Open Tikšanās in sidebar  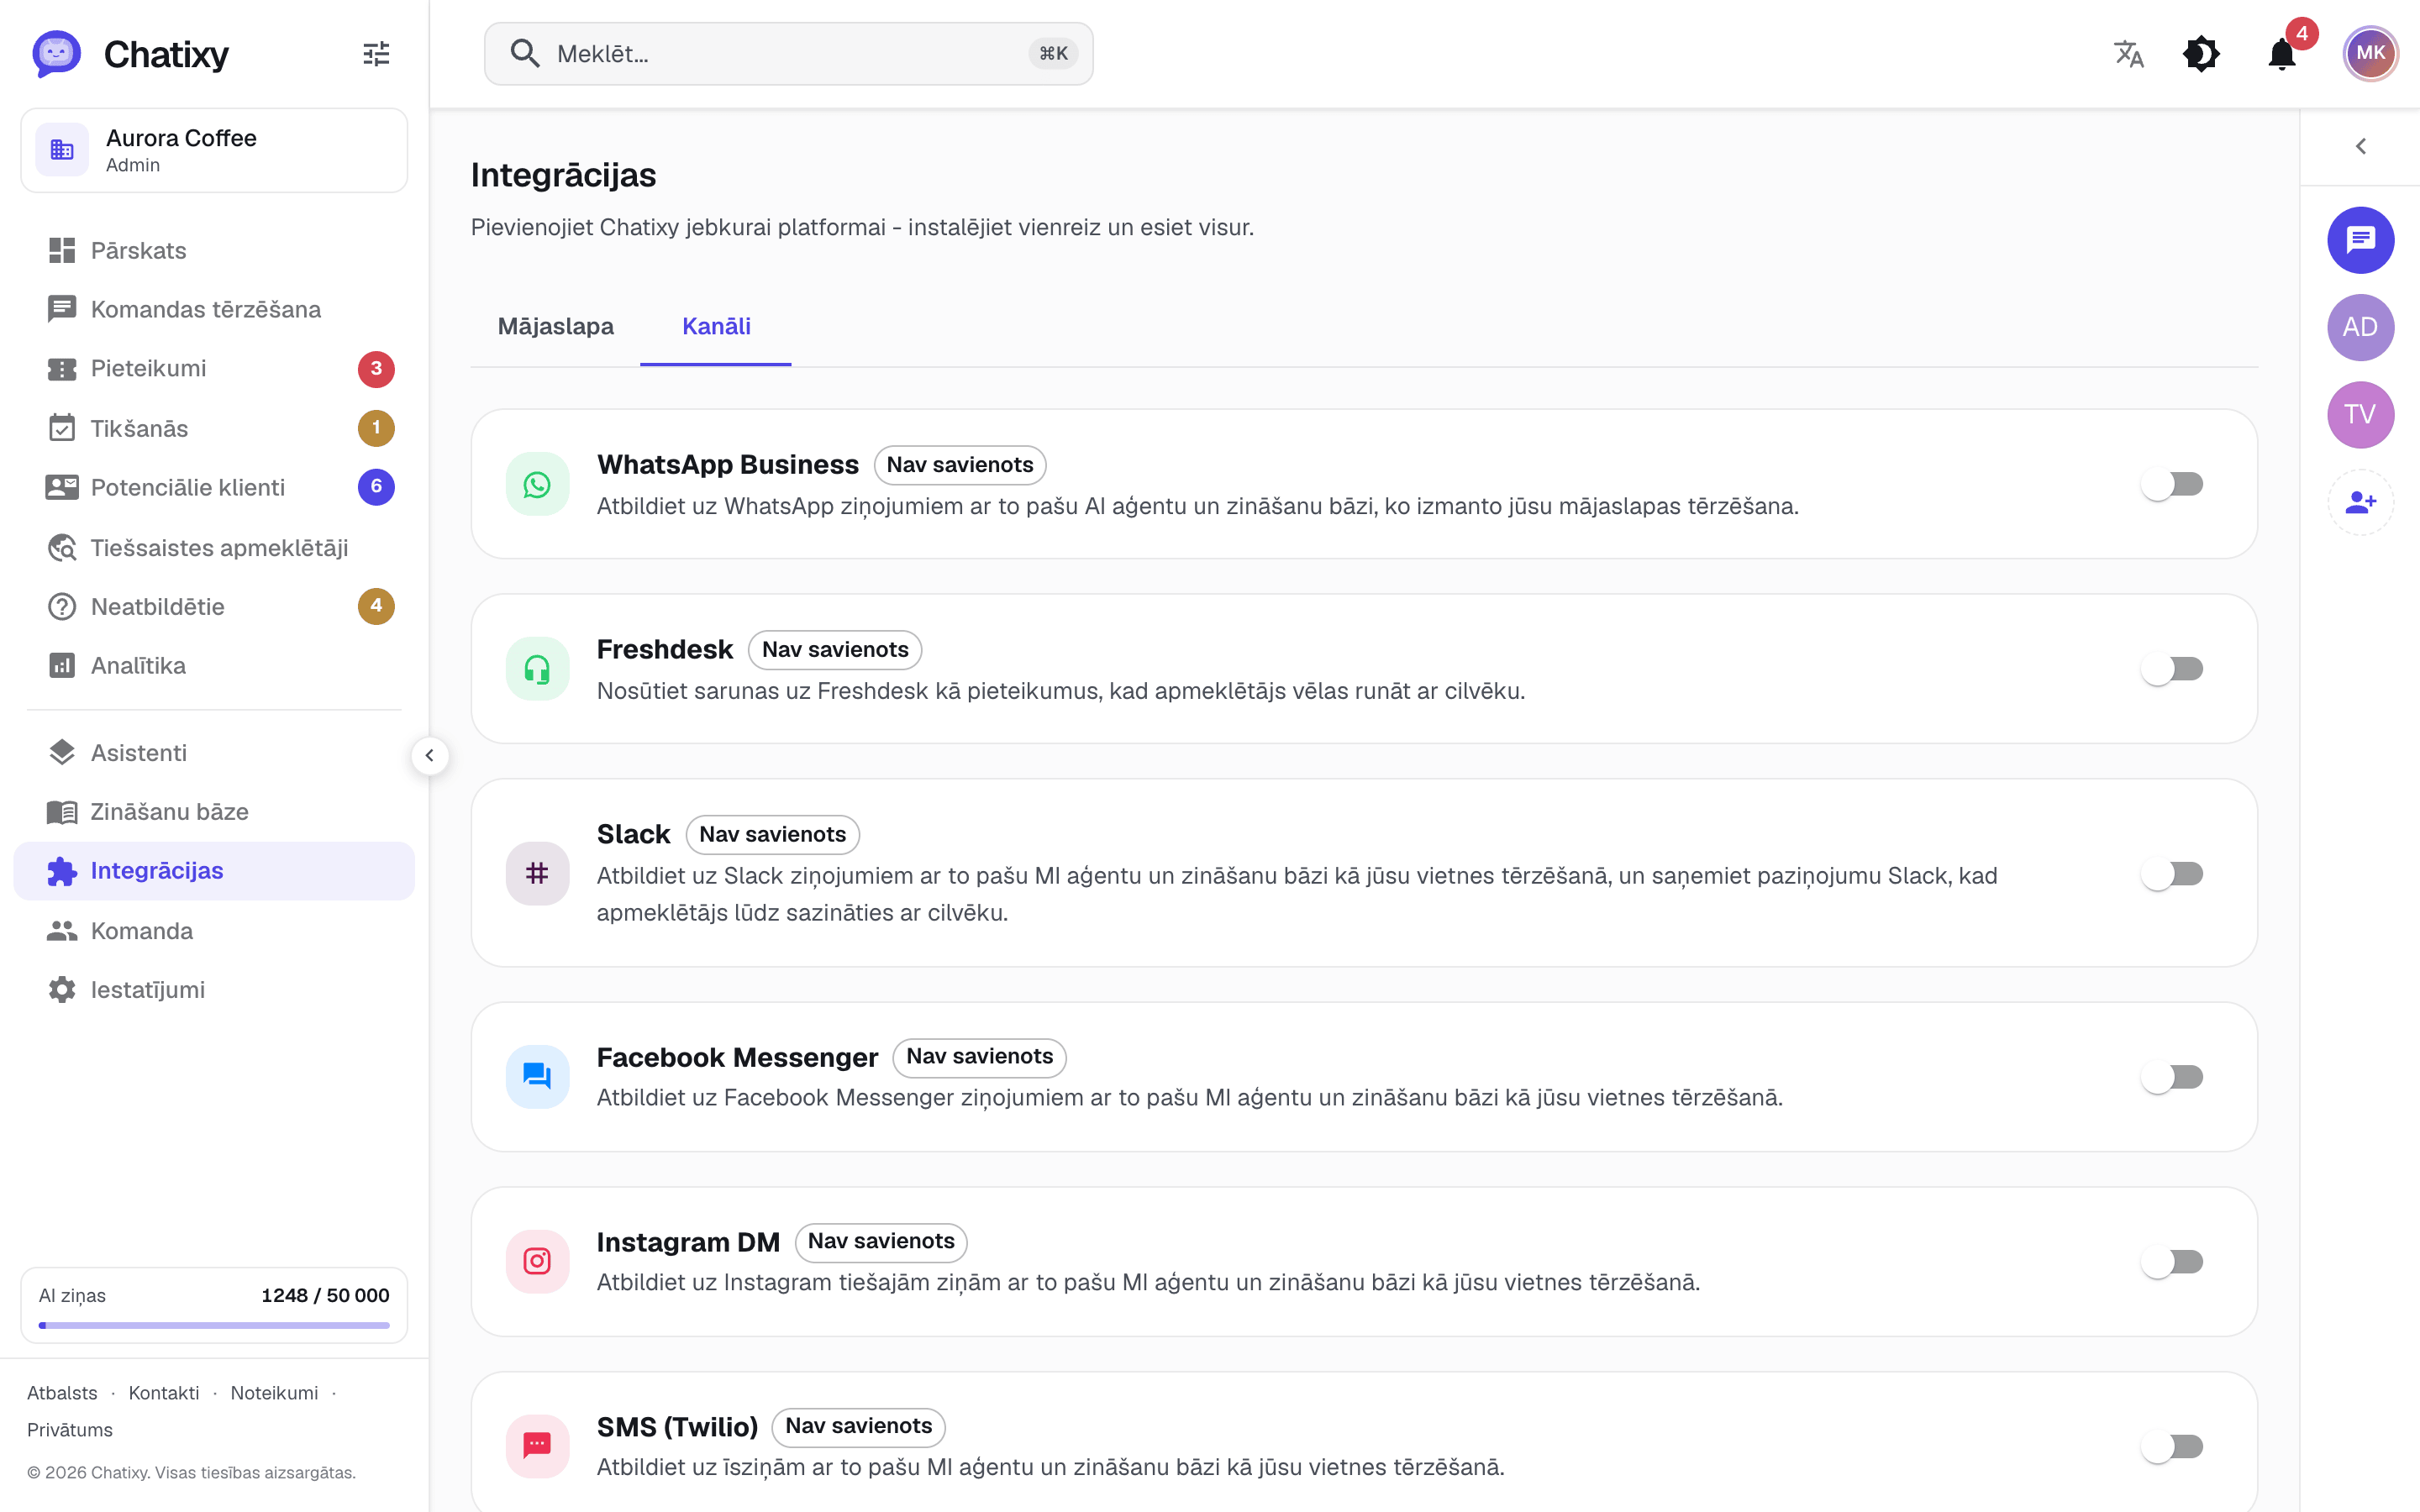point(214,429)
